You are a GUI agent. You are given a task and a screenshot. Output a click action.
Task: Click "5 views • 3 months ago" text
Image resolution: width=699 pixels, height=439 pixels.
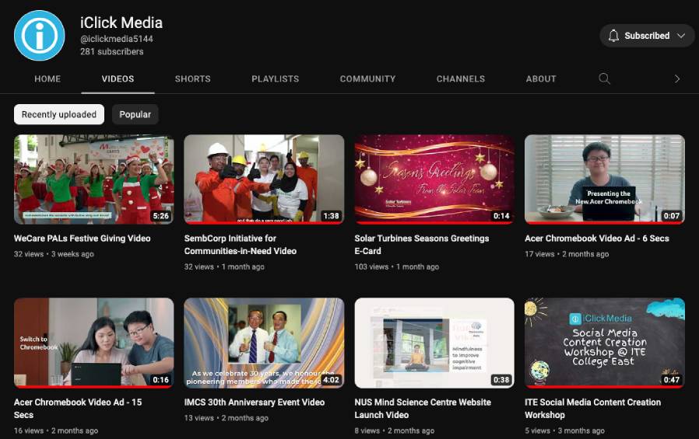click(564, 430)
